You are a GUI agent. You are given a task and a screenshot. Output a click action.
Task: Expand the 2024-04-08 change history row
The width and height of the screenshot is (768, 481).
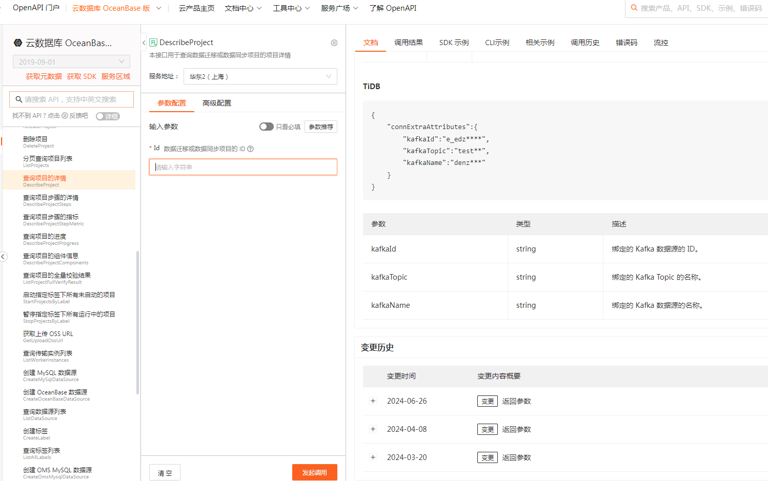click(373, 429)
